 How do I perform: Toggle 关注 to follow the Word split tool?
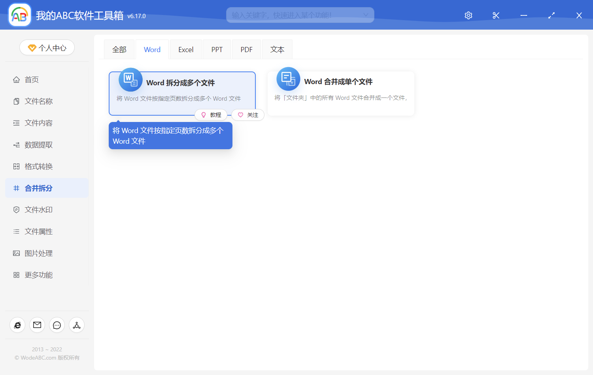(x=248, y=115)
